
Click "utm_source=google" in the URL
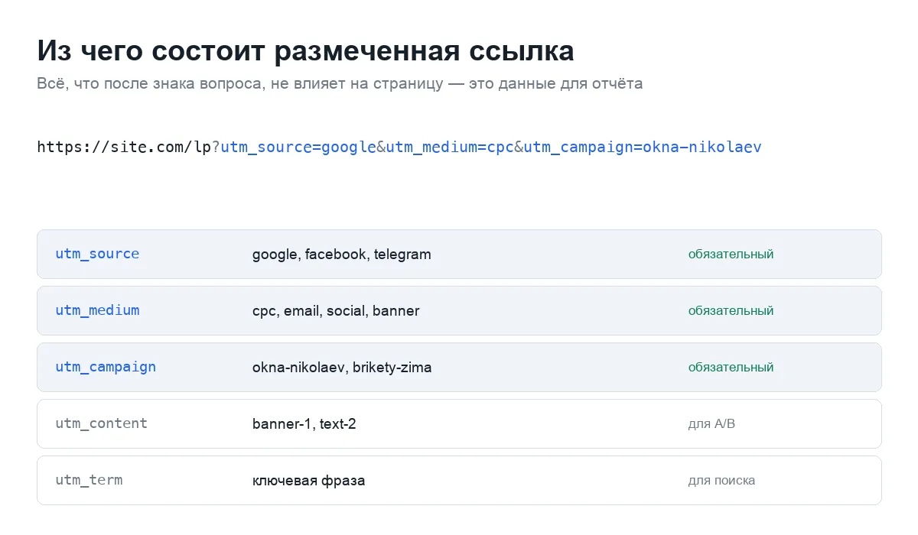click(298, 147)
